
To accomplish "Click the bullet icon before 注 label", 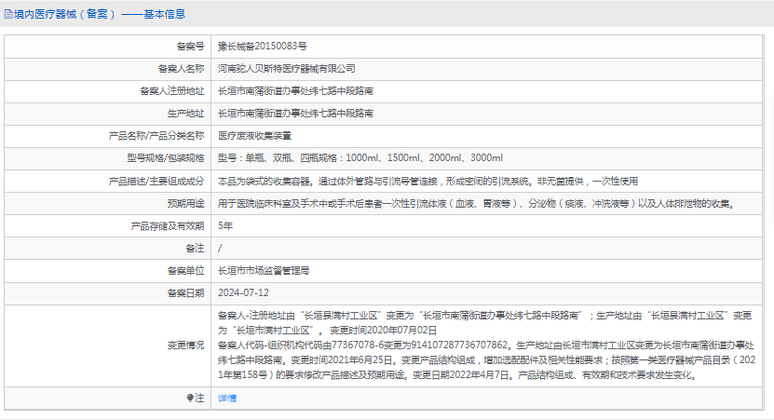I will pyautogui.click(x=190, y=398).
